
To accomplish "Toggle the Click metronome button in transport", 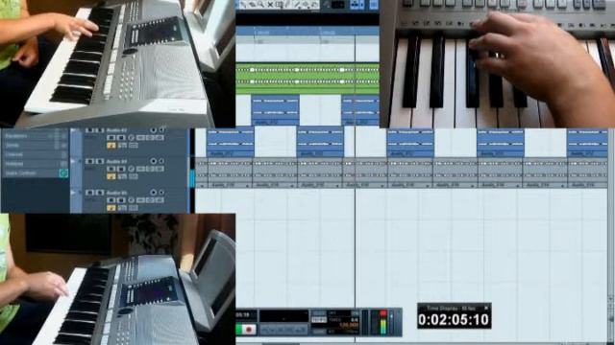I will 319,313.
